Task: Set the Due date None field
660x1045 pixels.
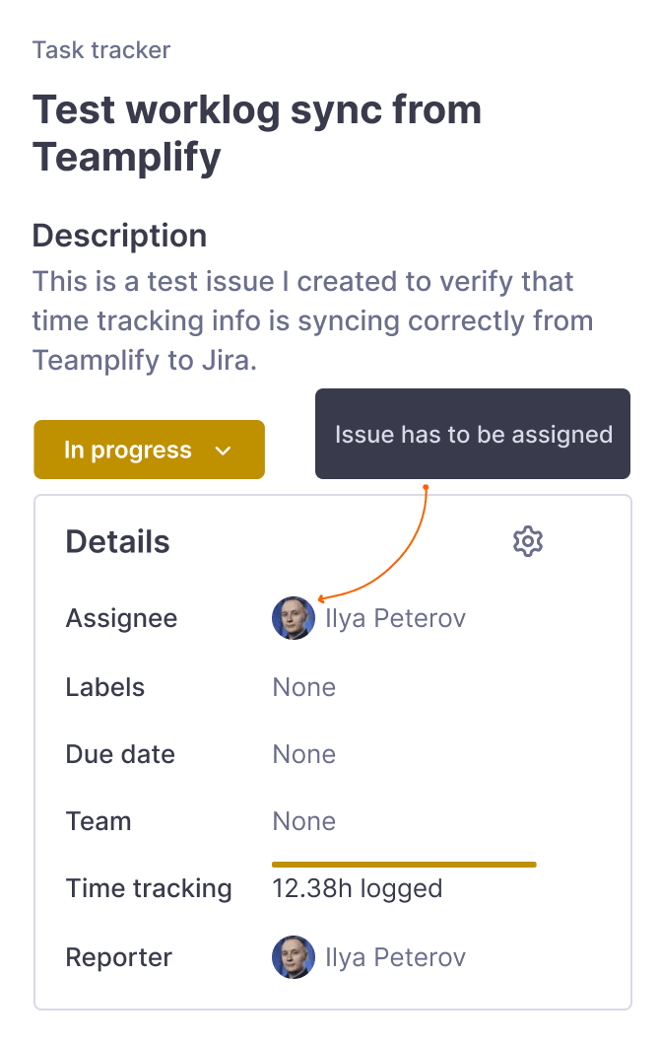Action: (x=303, y=754)
